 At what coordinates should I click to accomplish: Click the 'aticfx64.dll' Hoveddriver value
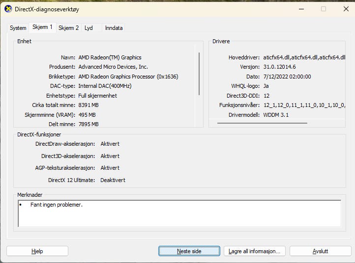(304, 57)
